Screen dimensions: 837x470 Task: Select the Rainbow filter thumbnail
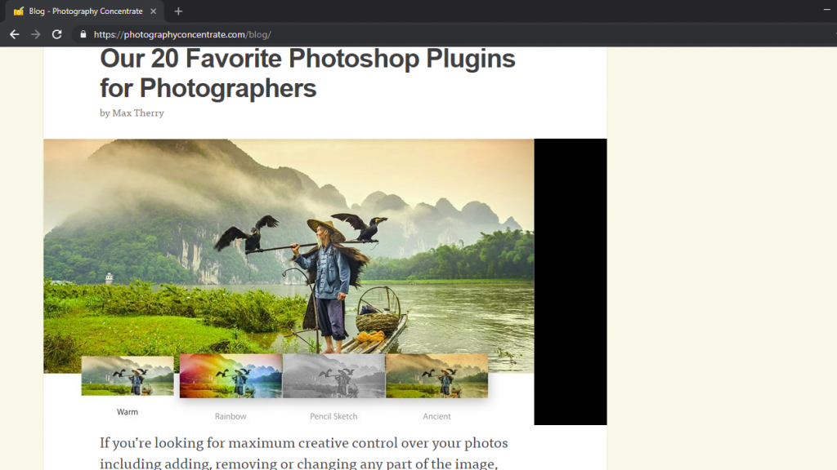pos(231,375)
